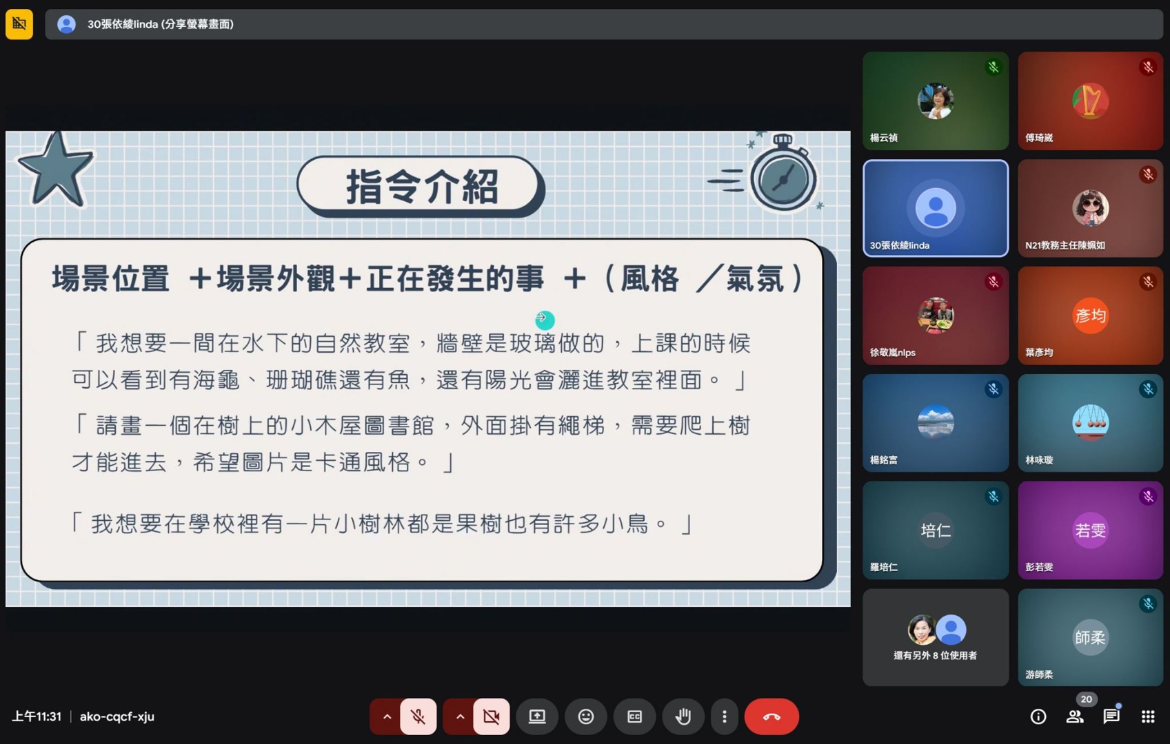Viewport: 1170px width, 744px height.
Task: Toggle the camera off button
Action: click(x=492, y=716)
